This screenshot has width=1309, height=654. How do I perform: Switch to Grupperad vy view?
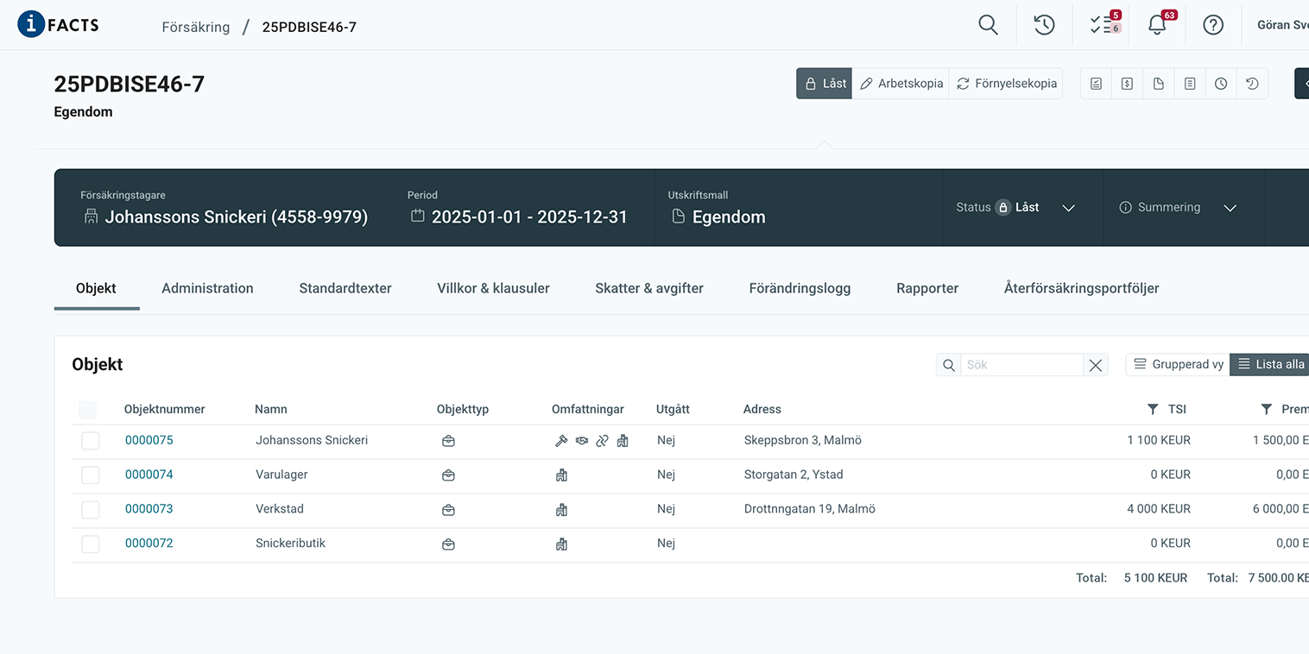tap(1178, 365)
